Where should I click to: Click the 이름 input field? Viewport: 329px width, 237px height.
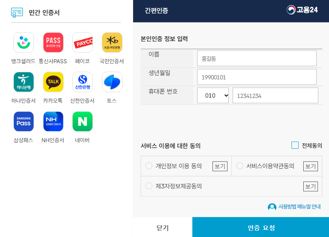point(257,58)
